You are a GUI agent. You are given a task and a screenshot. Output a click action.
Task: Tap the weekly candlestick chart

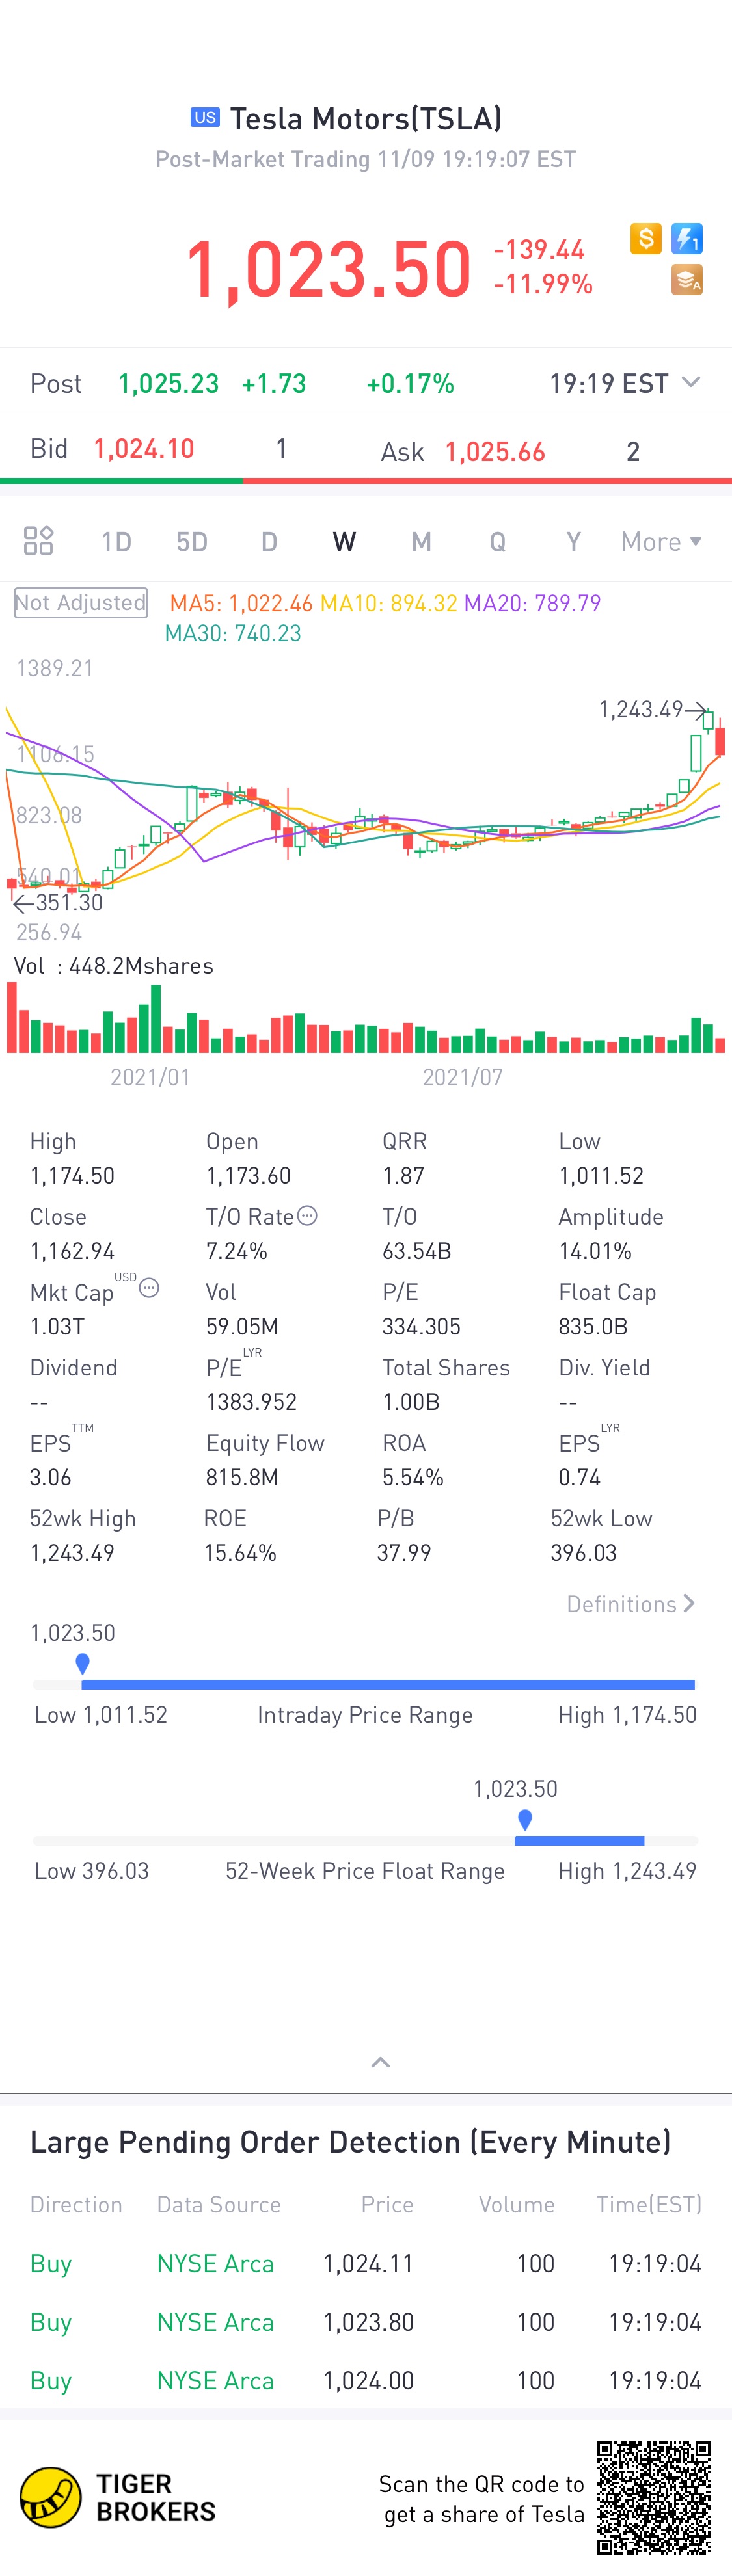tap(366, 800)
